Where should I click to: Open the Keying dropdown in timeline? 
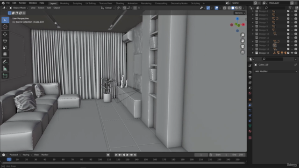tap(27, 155)
